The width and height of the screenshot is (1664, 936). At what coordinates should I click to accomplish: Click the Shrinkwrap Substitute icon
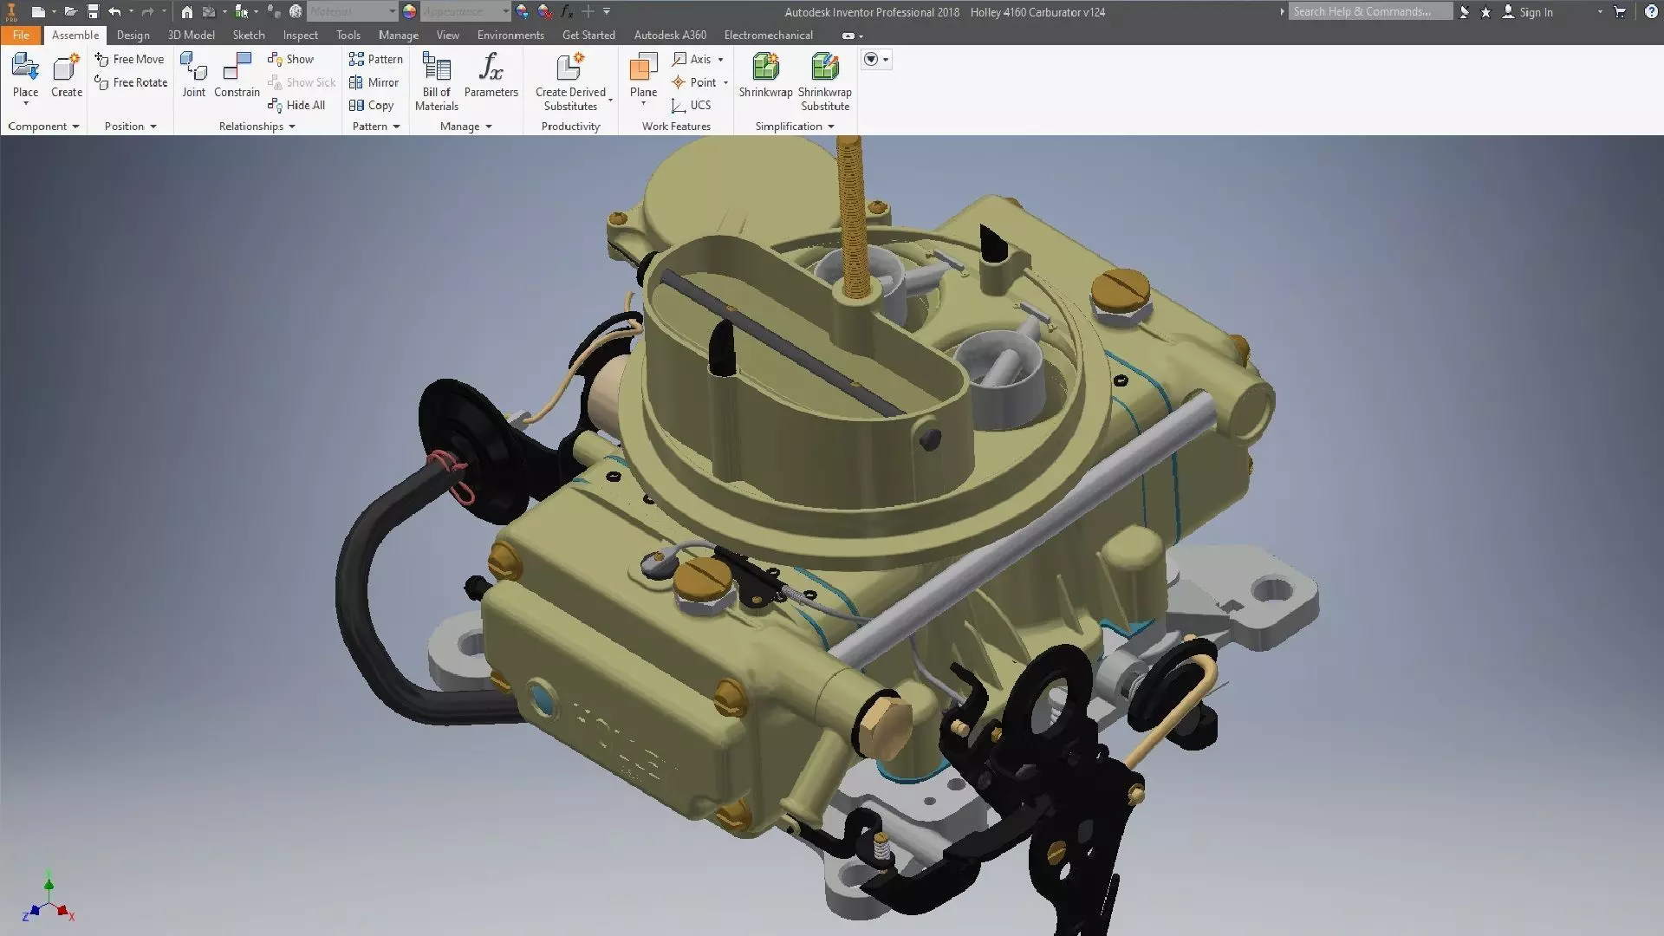824,69
